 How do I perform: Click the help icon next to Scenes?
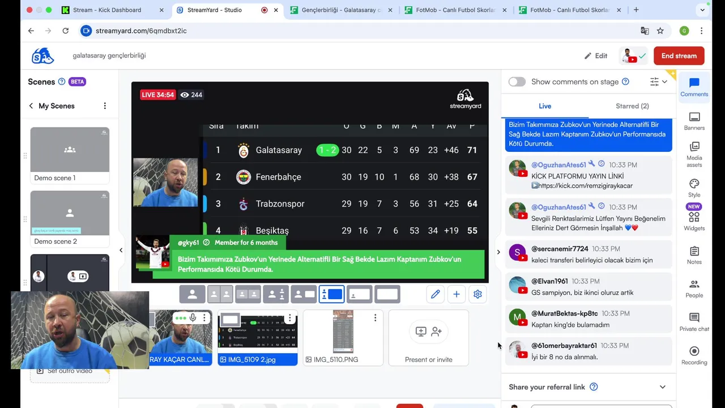point(62,82)
